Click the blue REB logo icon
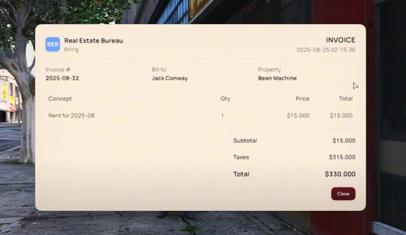 click(53, 44)
